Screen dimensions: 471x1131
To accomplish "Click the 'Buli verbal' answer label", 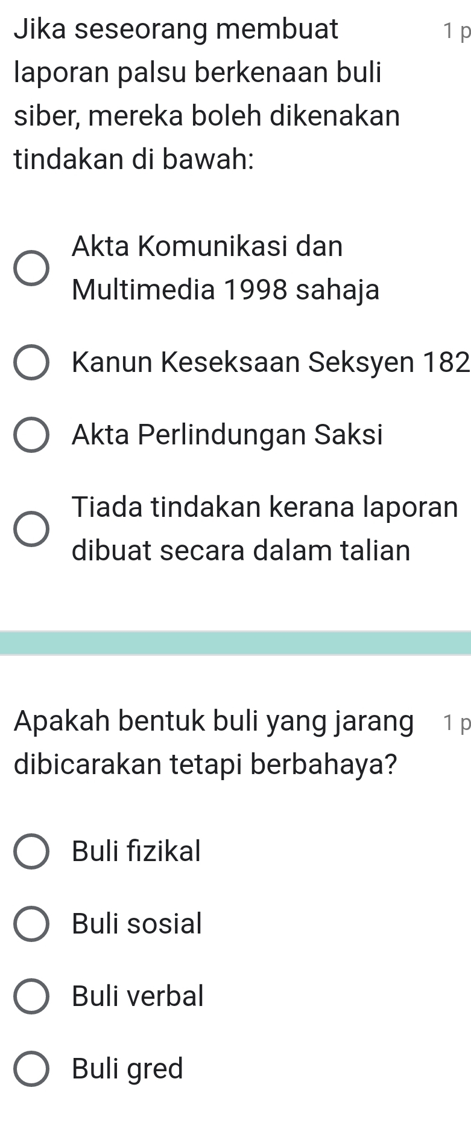I will (x=138, y=996).
